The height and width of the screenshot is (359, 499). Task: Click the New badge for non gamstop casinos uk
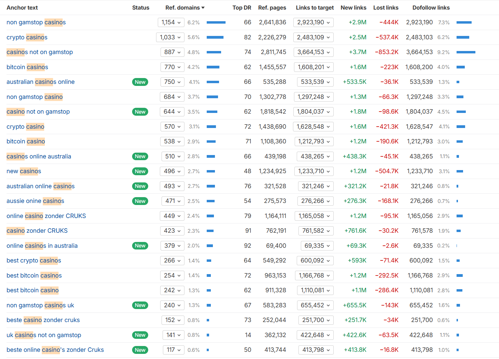click(140, 305)
